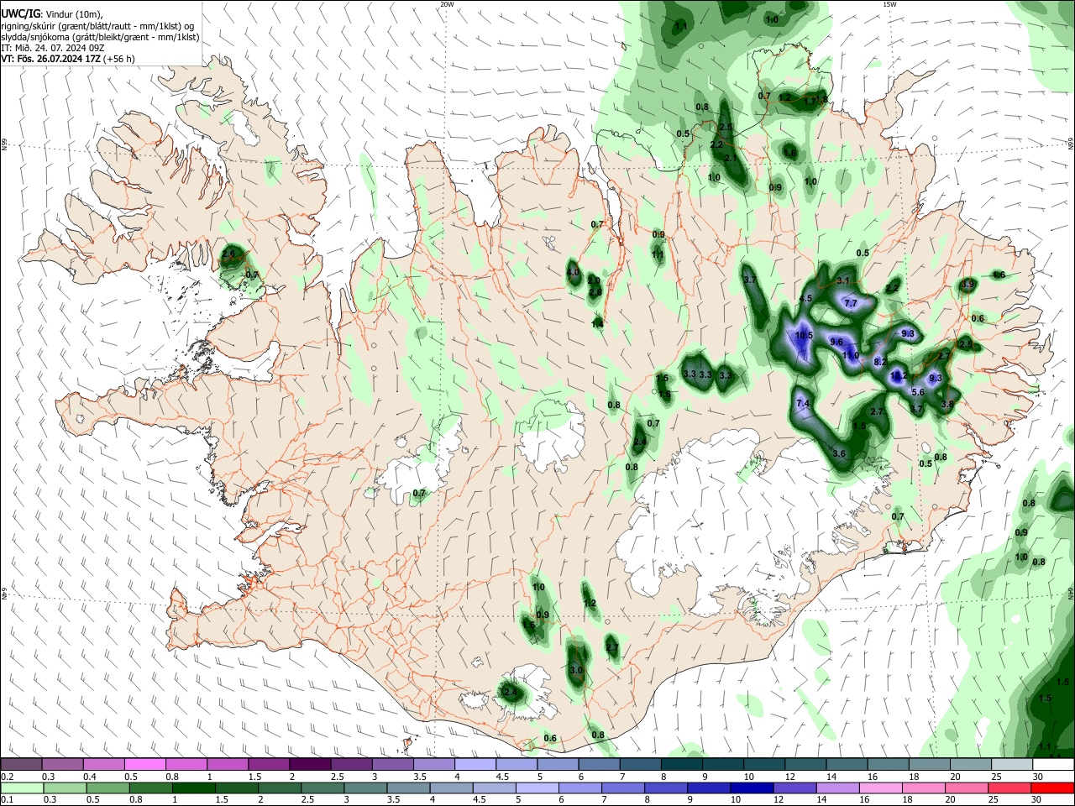1075x806 pixels.
Task: Click the '15W' longitude label
Action: pyautogui.click(x=889, y=4)
